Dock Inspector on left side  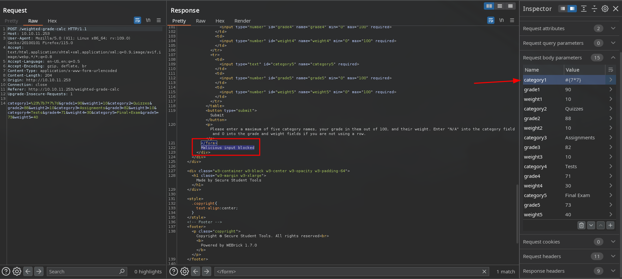click(563, 9)
